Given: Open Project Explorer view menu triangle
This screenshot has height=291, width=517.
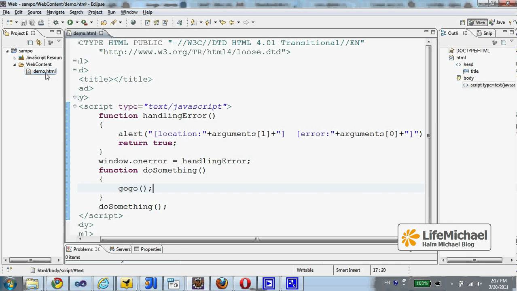Looking at the screenshot, I should tap(59, 42).
